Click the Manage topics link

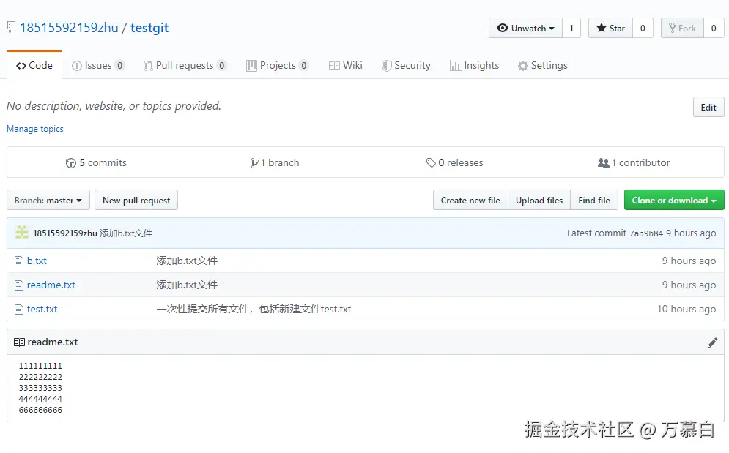(35, 129)
